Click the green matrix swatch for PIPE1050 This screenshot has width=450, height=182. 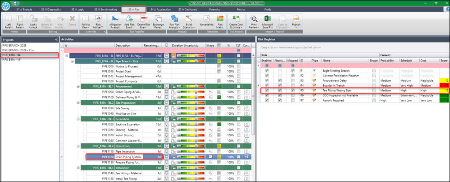point(219,124)
